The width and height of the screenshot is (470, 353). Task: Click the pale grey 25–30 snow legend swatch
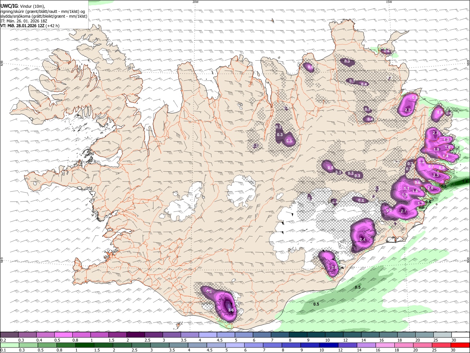pos(442,335)
